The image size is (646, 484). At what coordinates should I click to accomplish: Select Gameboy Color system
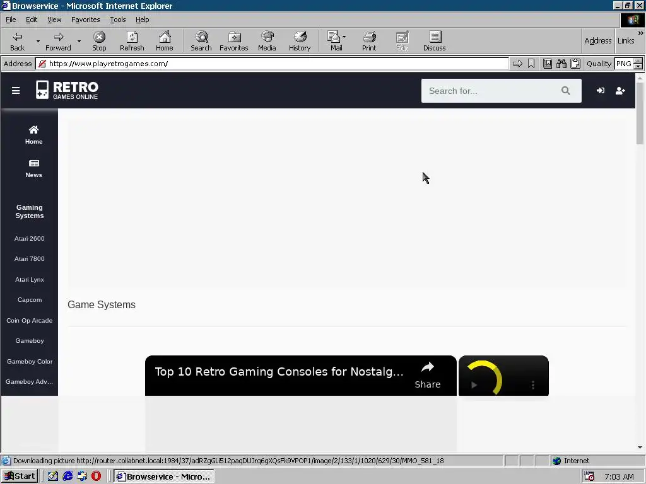(x=30, y=361)
